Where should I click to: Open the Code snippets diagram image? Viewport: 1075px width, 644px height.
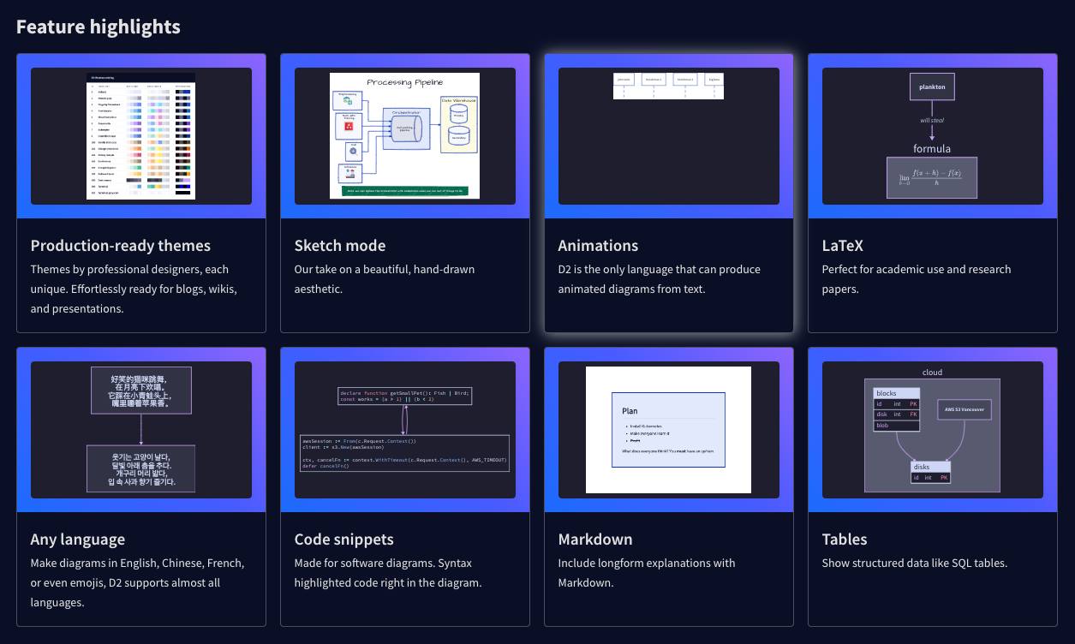point(405,430)
